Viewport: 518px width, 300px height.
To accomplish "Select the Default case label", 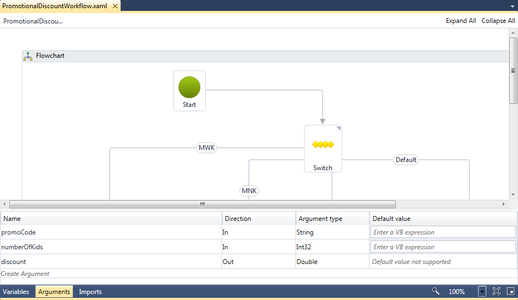I will tap(406, 160).
